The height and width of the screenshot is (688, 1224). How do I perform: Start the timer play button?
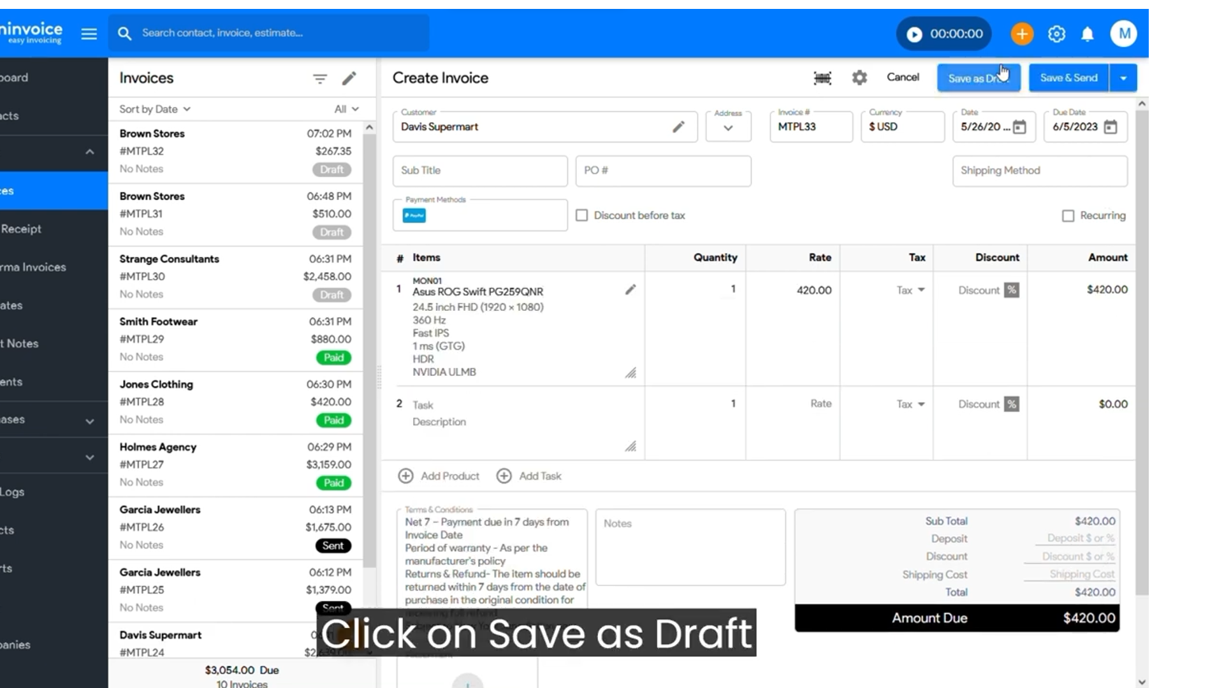point(914,34)
